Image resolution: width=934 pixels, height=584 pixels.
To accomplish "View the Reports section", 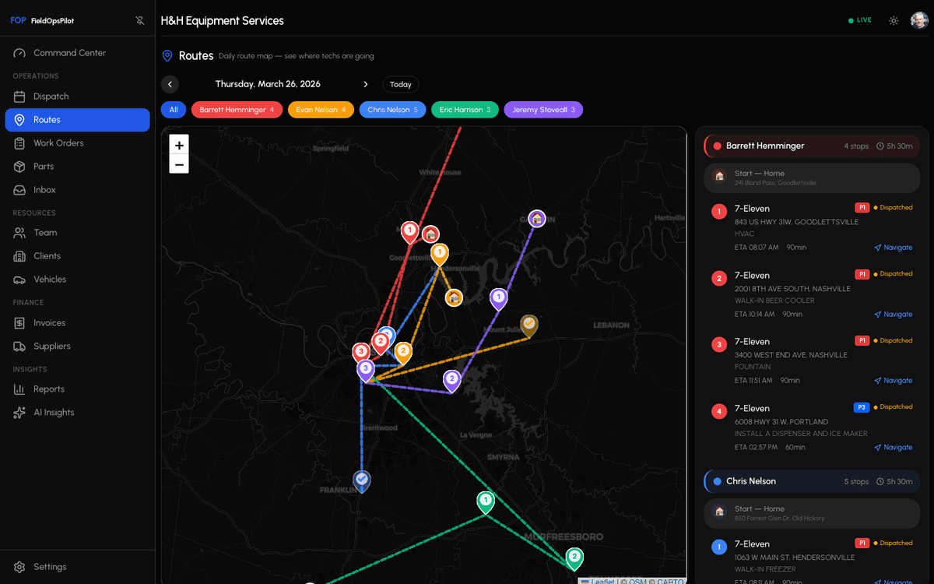I will 52,389.
